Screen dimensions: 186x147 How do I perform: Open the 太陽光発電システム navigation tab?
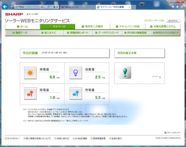(x=163, y=27)
